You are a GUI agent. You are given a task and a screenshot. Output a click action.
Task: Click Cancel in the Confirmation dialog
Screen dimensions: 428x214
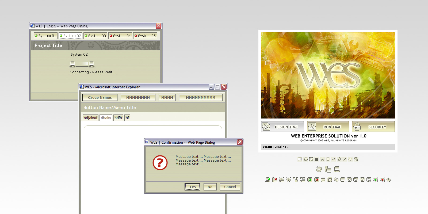pyautogui.click(x=230, y=187)
